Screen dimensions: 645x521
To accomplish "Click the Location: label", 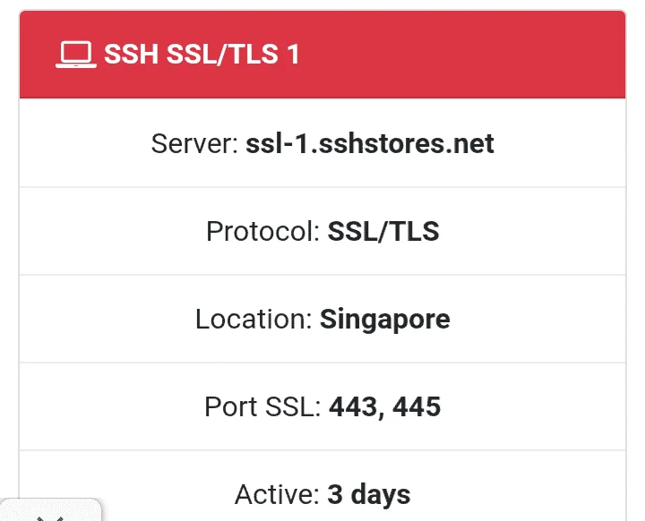I will [x=254, y=319].
